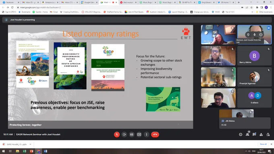
Task: Show hidden system tray icons
Action: tap(246, 151)
